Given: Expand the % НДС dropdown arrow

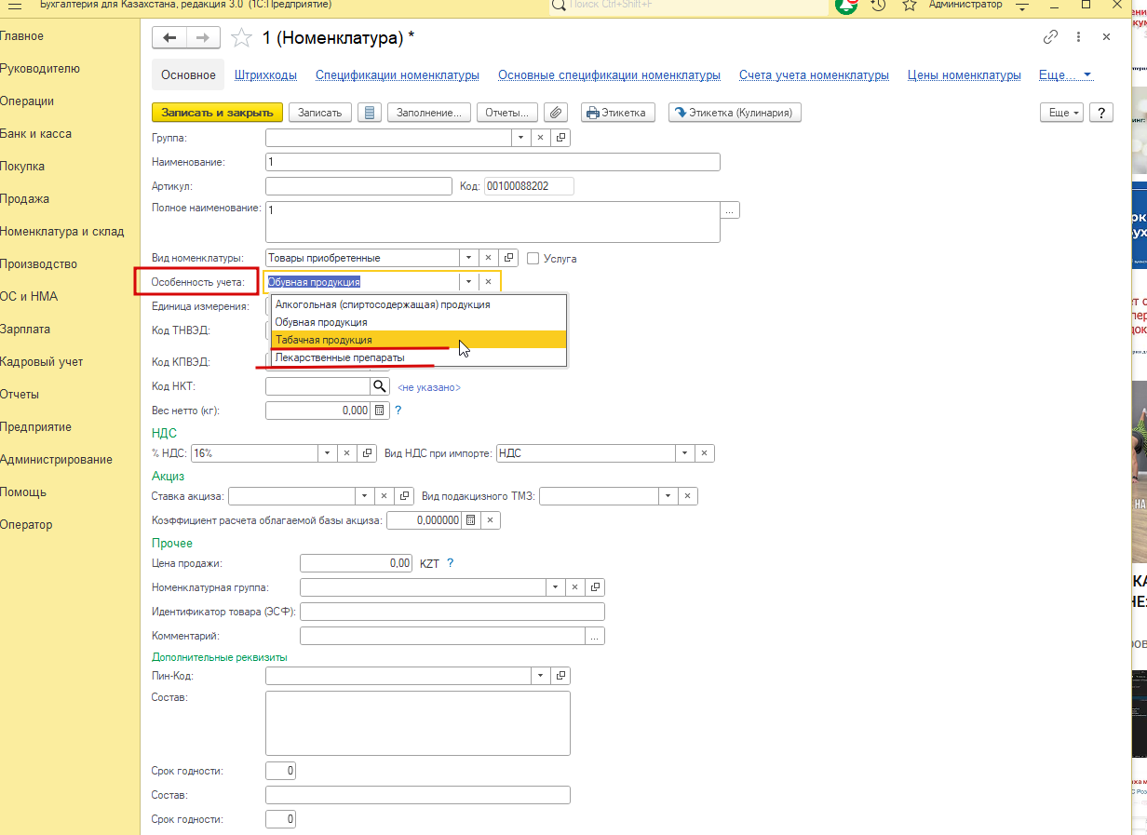Looking at the screenshot, I should coord(327,453).
